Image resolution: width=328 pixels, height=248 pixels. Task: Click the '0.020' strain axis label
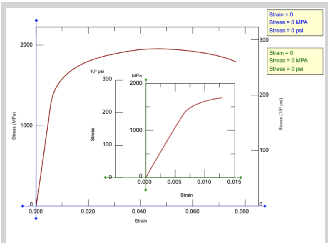pyautogui.click(x=88, y=211)
